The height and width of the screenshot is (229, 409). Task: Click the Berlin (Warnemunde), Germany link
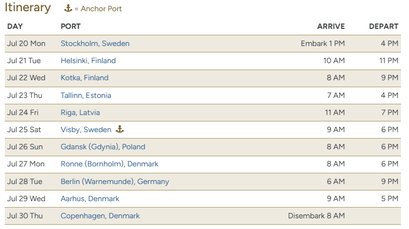(x=115, y=181)
